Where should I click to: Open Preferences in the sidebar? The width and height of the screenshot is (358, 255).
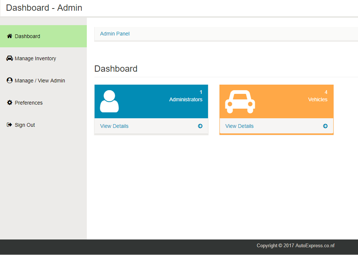click(x=29, y=103)
